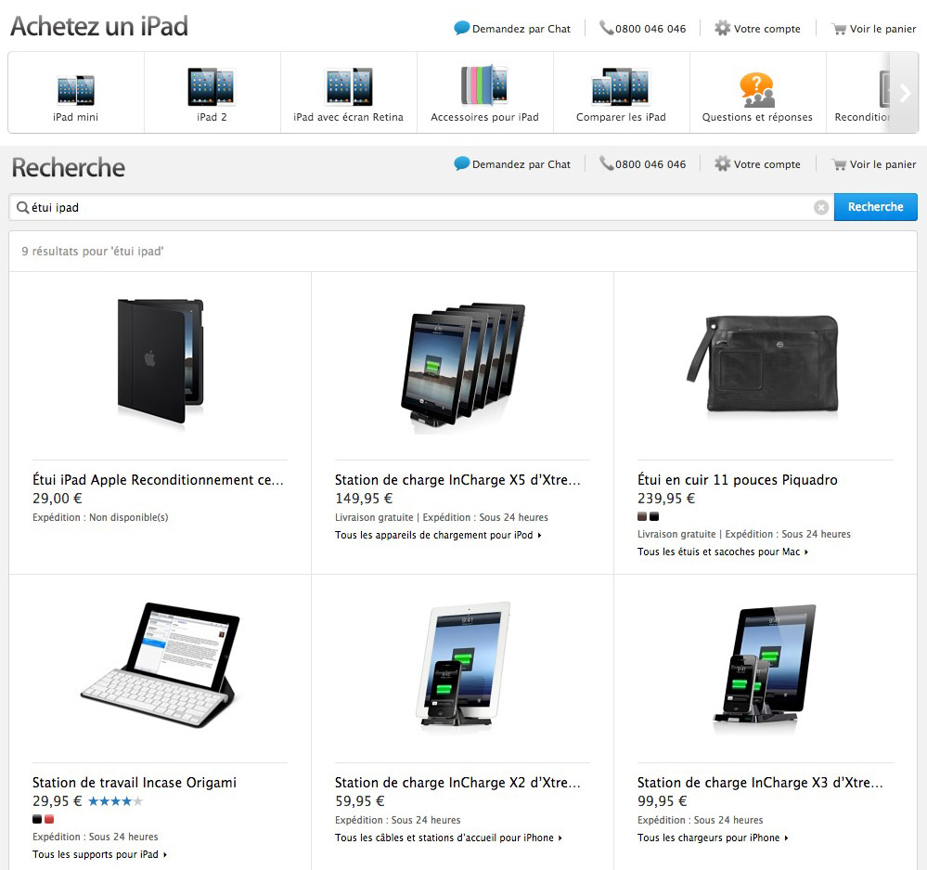The height and width of the screenshot is (870, 927).
Task: Open 'Tous les étuis et sacoches pour Mac'
Action: (x=723, y=552)
